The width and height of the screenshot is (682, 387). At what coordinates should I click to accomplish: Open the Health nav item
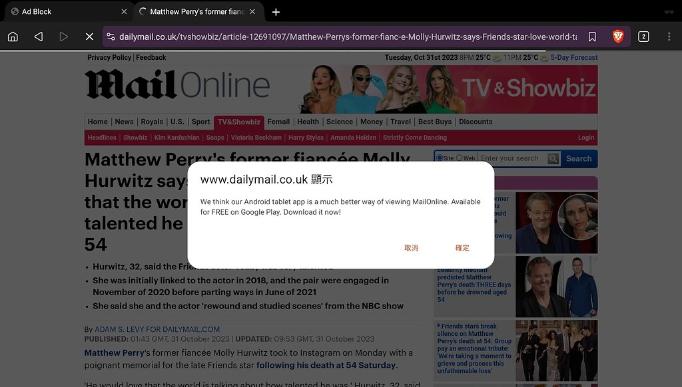tap(308, 122)
